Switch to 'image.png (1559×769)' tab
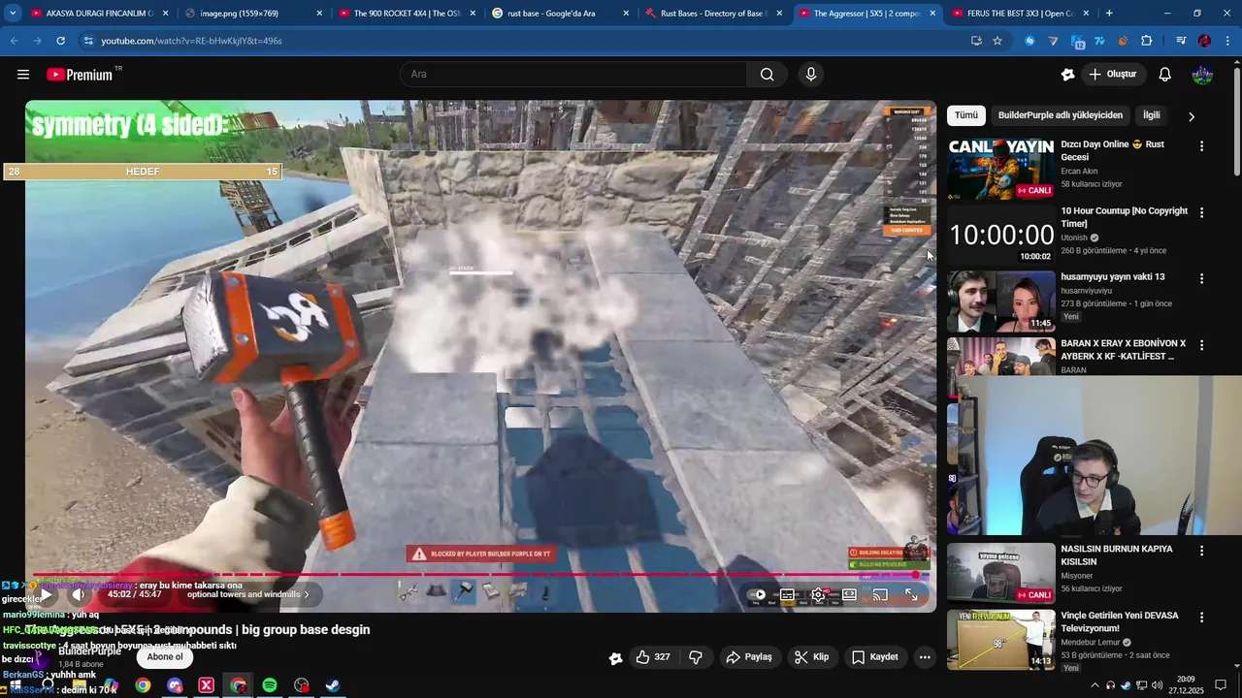The image size is (1242, 698). point(254,14)
